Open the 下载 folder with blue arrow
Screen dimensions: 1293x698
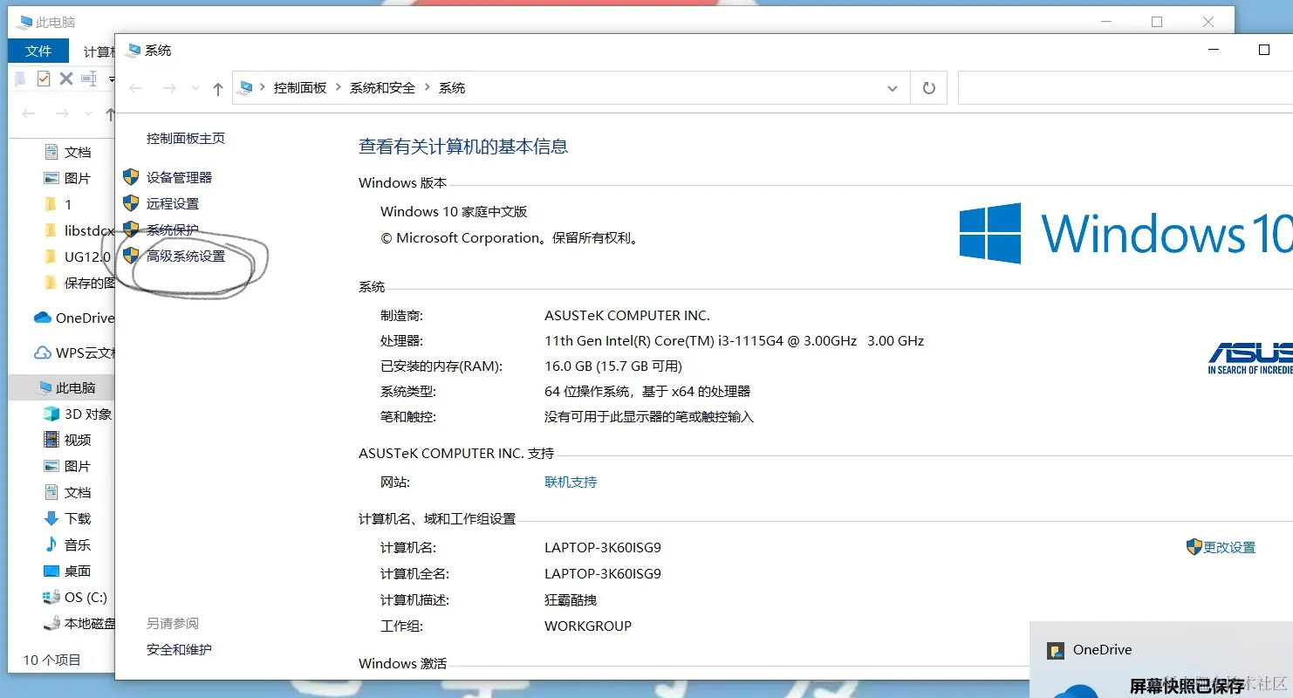67,518
